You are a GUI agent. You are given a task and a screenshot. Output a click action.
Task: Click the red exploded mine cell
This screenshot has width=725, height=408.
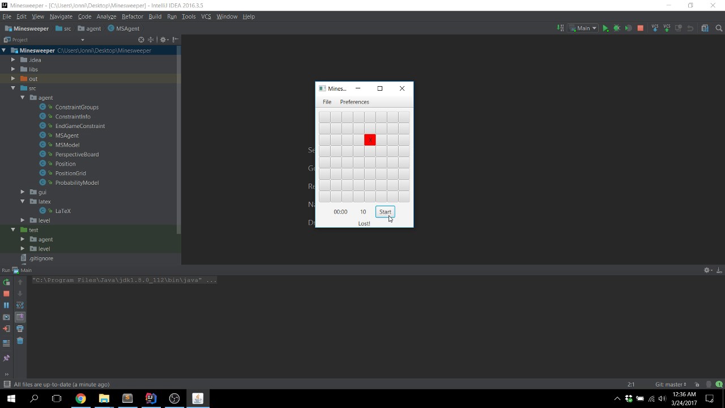(x=370, y=140)
